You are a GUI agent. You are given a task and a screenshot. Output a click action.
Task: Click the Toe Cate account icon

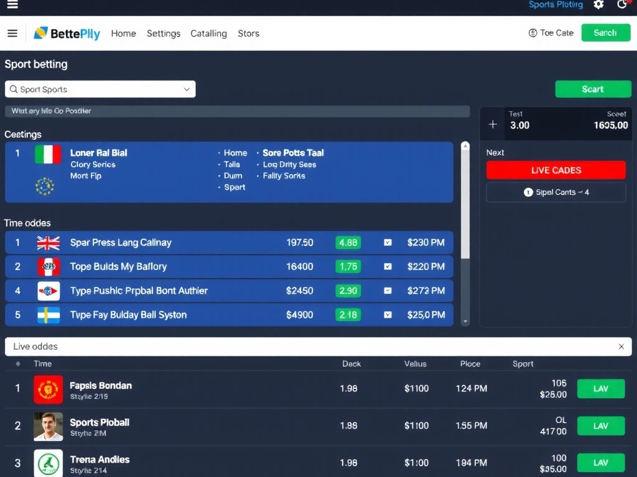coord(533,32)
